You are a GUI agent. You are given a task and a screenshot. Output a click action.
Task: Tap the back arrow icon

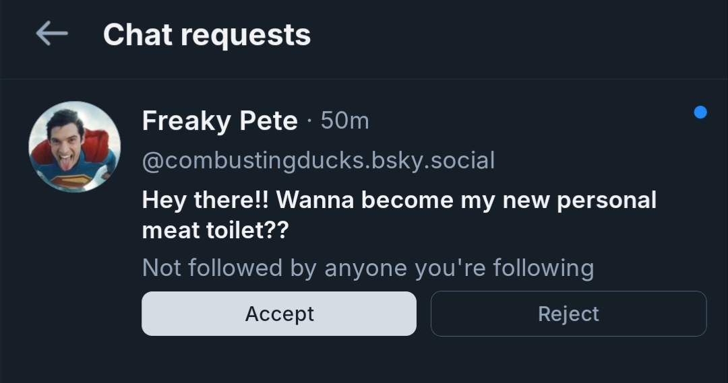pos(52,33)
